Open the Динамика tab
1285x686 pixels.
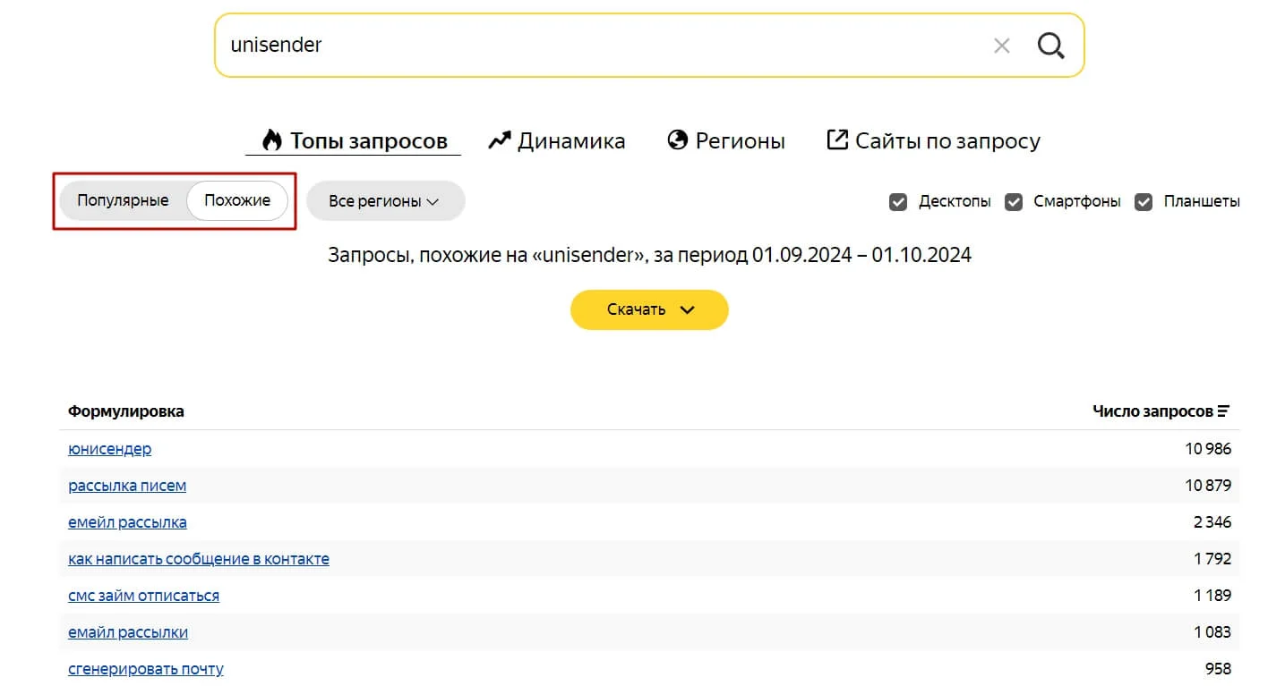point(570,140)
